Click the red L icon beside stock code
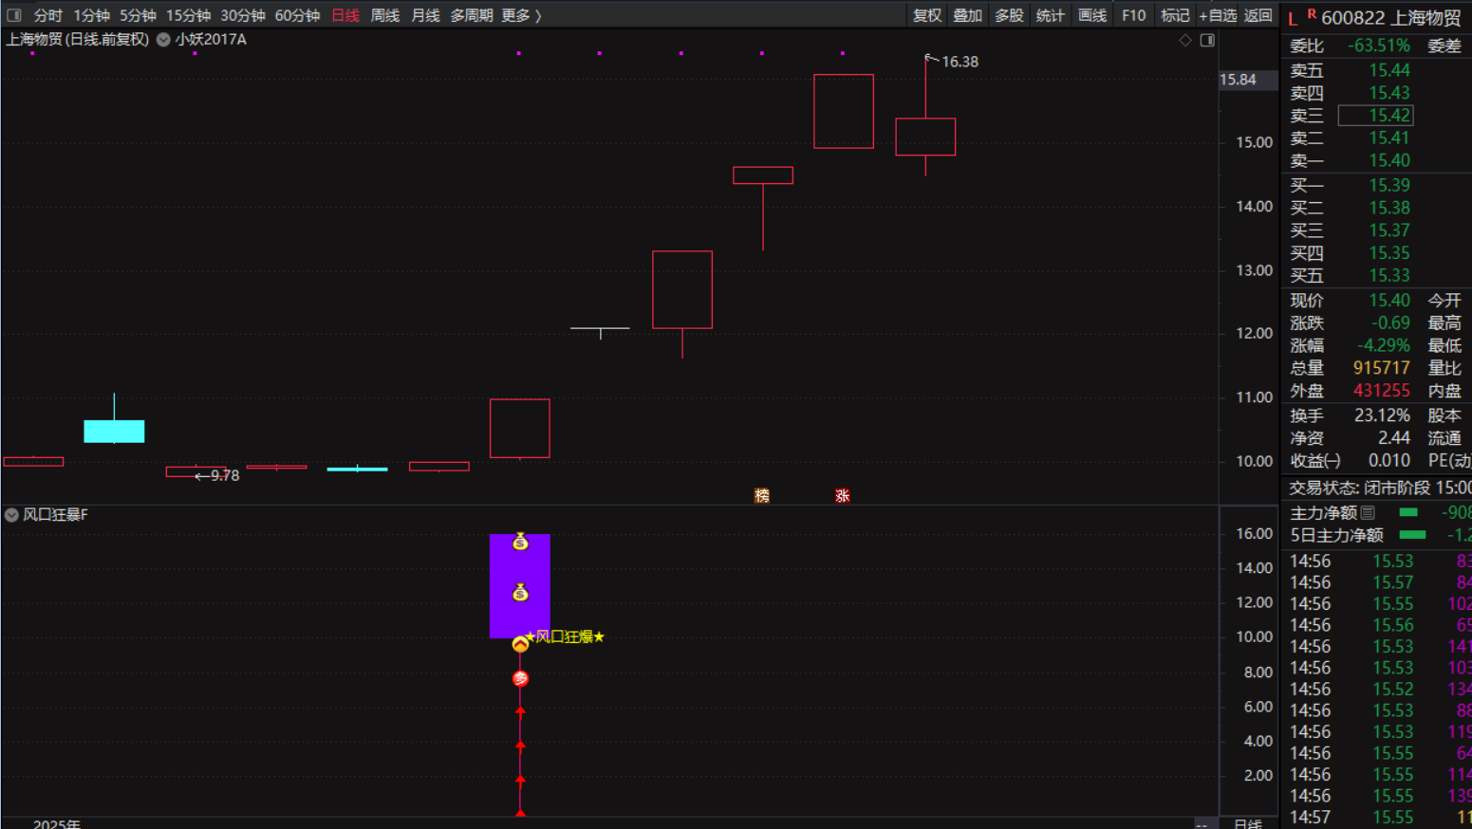Viewport: 1472px width, 829px height. tap(1293, 19)
